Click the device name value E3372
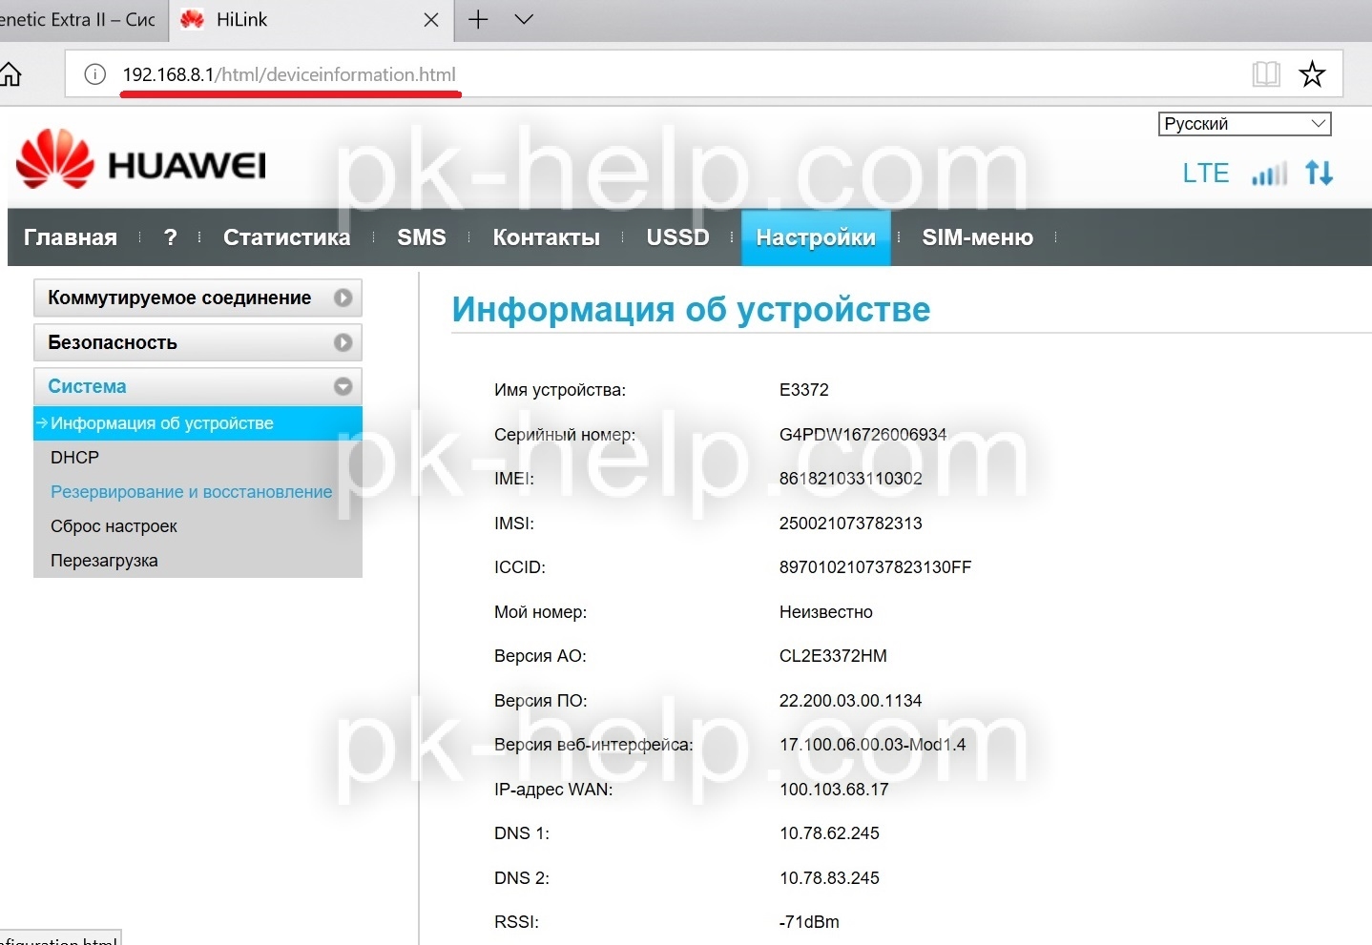This screenshot has height=945, width=1372. 804,390
